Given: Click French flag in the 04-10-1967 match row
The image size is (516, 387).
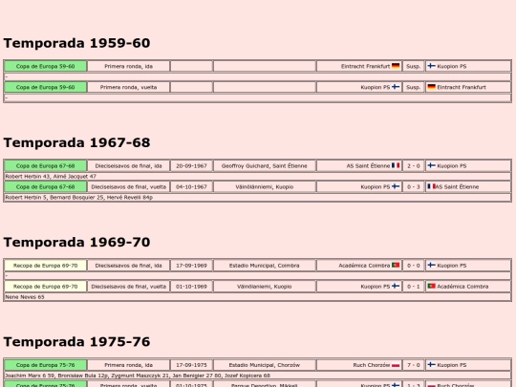Looking at the screenshot, I should click(431, 186).
